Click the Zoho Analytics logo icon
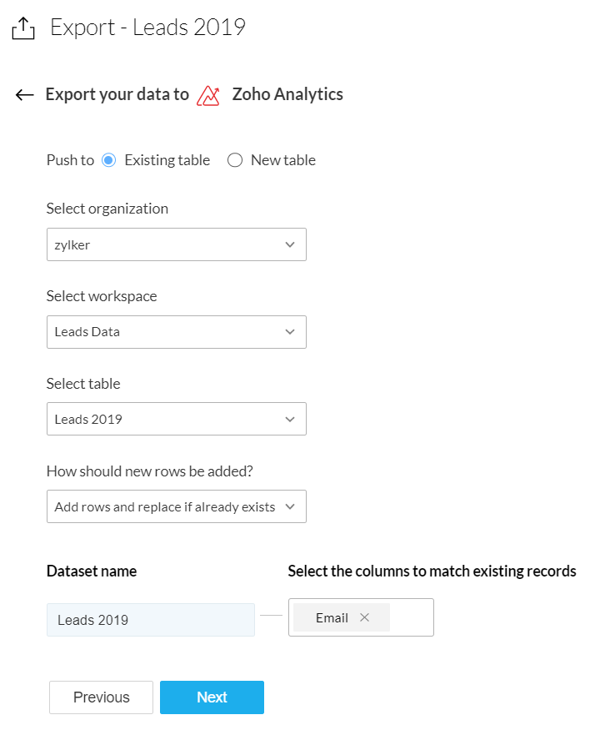This screenshot has width=605, height=730. click(x=208, y=95)
